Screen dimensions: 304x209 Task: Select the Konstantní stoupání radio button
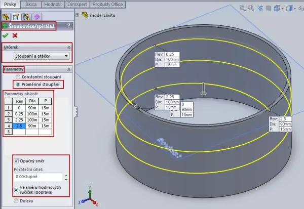click(x=19, y=77)
